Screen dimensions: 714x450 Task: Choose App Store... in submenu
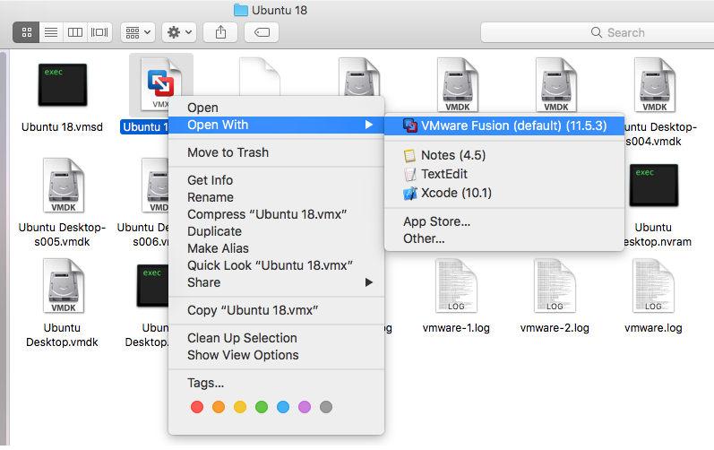(x=504, y=221)
